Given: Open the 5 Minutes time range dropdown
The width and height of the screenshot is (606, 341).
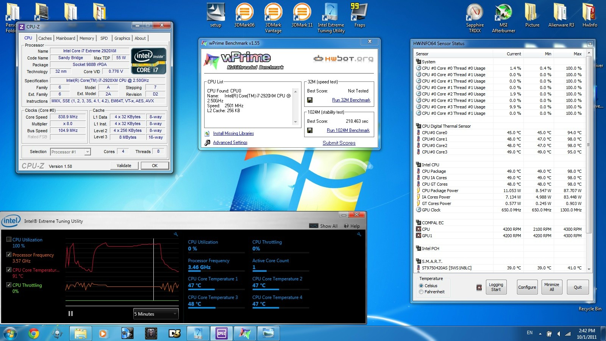Looking at the screenshot, I should click(x=156, y=314).
